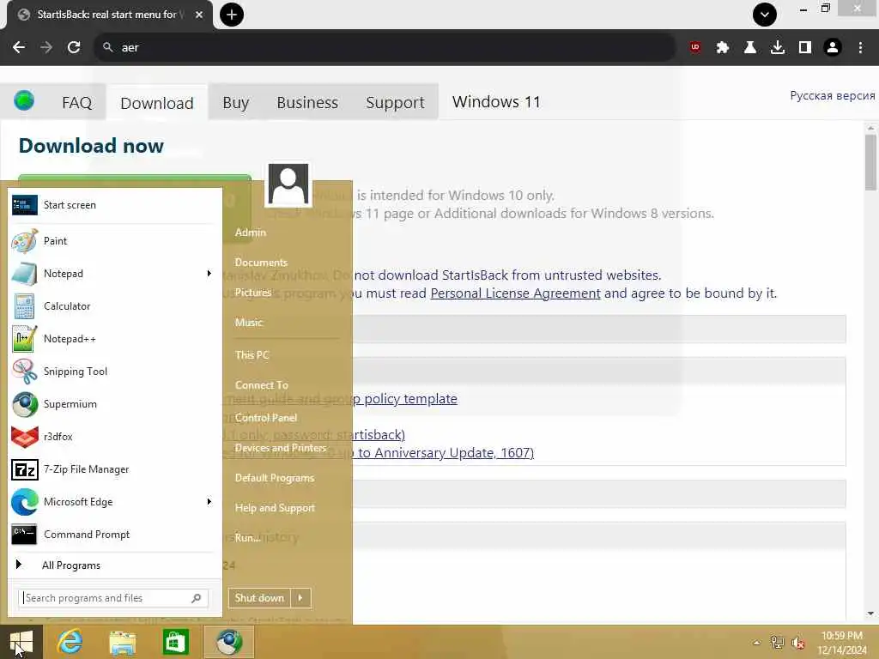
Task: Switch to Supermium taskbar button
Action: click(228, 642)
